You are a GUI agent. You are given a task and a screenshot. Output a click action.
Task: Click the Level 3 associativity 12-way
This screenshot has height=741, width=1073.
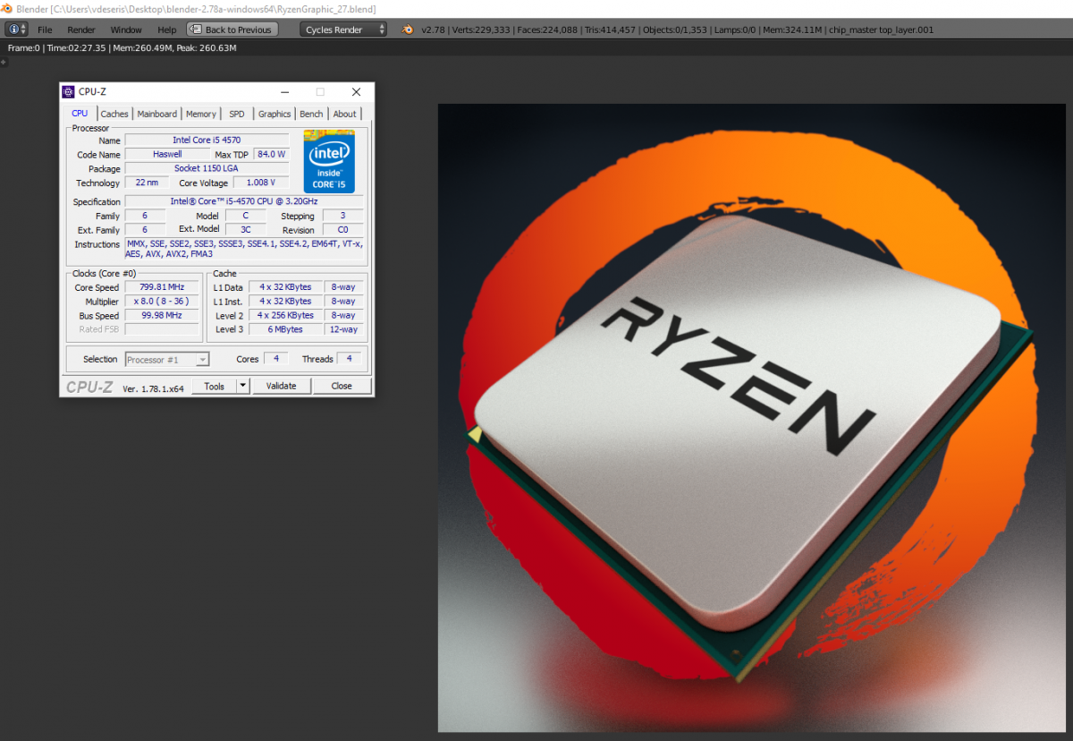coord(343,329)
